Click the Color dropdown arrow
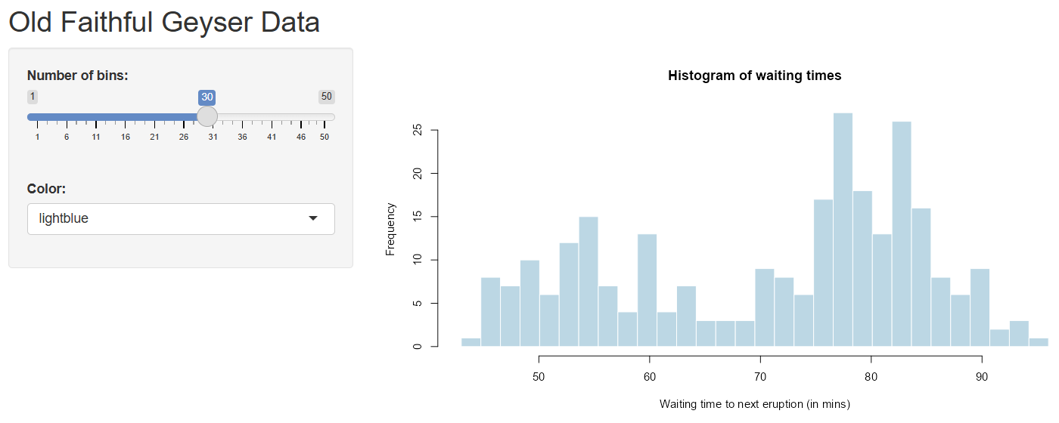1059x423 pixels. click(313, 219)
